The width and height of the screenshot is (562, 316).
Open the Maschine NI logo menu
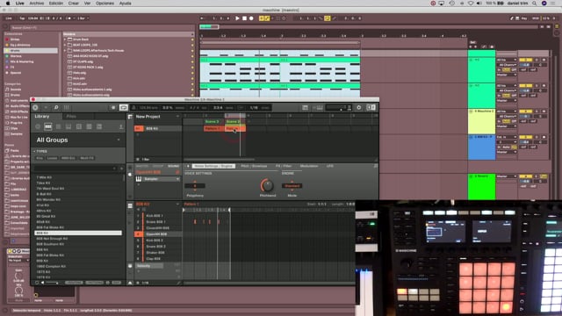[35, 107]
